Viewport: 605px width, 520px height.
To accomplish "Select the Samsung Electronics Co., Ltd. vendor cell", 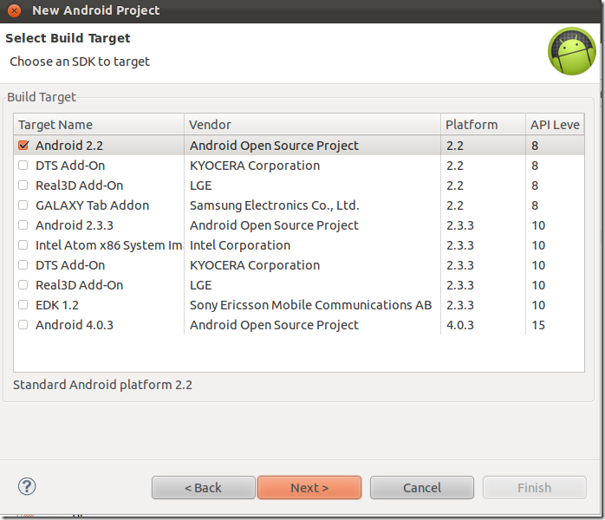I will pyautogui.click(x=275, y=205).
